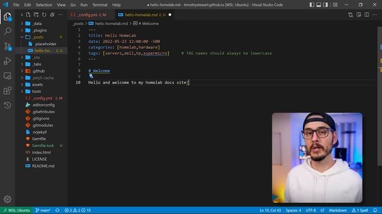Open the webcam video overlay thumbnail
Viewport: 382px width, 214px height.
pyautogui.click(x=317, y=158)
